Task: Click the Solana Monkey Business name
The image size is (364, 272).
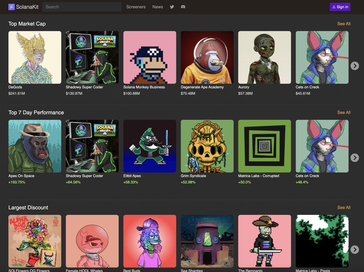Action: pos(144,87)
